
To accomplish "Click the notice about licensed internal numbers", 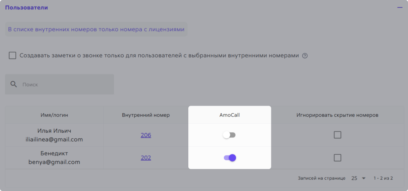I will [x=96, y=29].
